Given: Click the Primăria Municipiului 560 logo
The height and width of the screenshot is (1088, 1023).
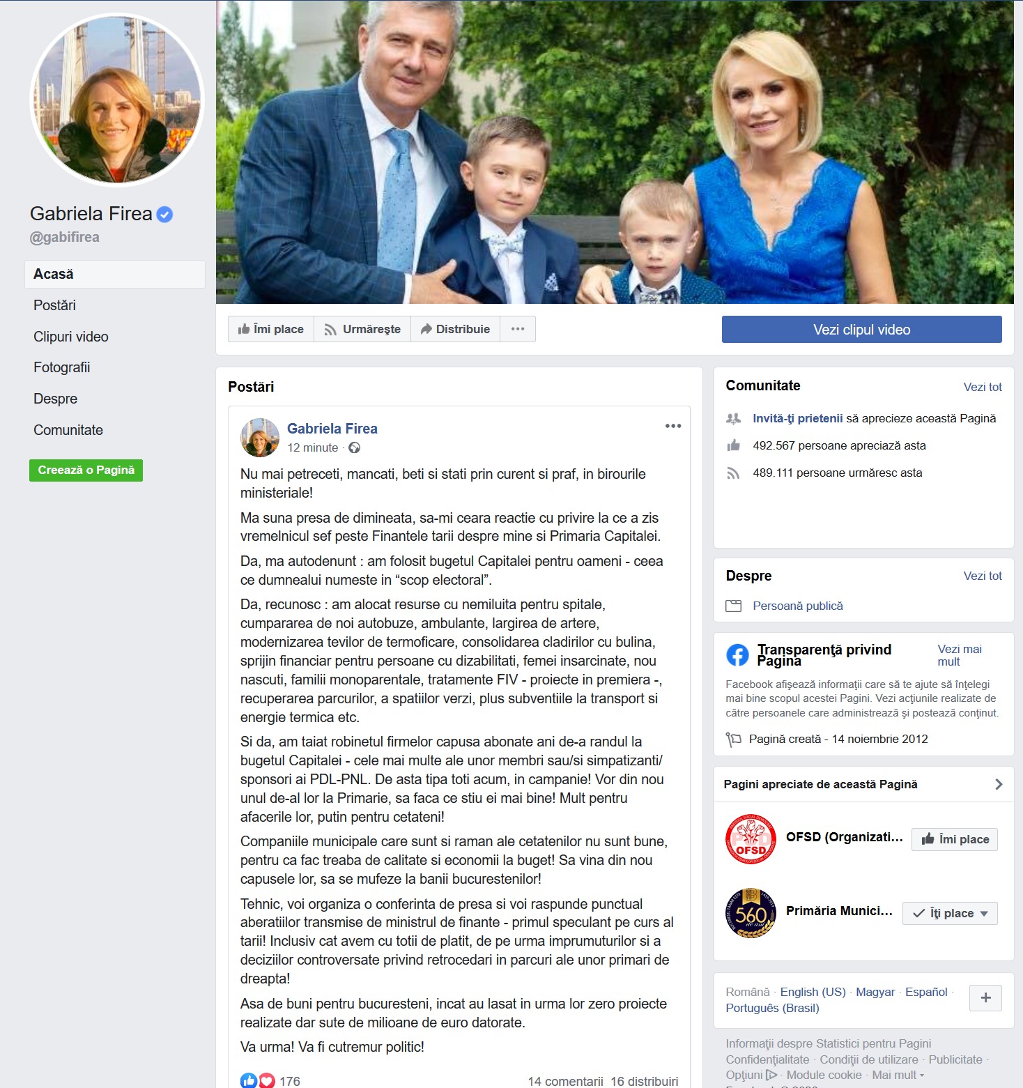Looking at the screenshot, I should point(751,913).
